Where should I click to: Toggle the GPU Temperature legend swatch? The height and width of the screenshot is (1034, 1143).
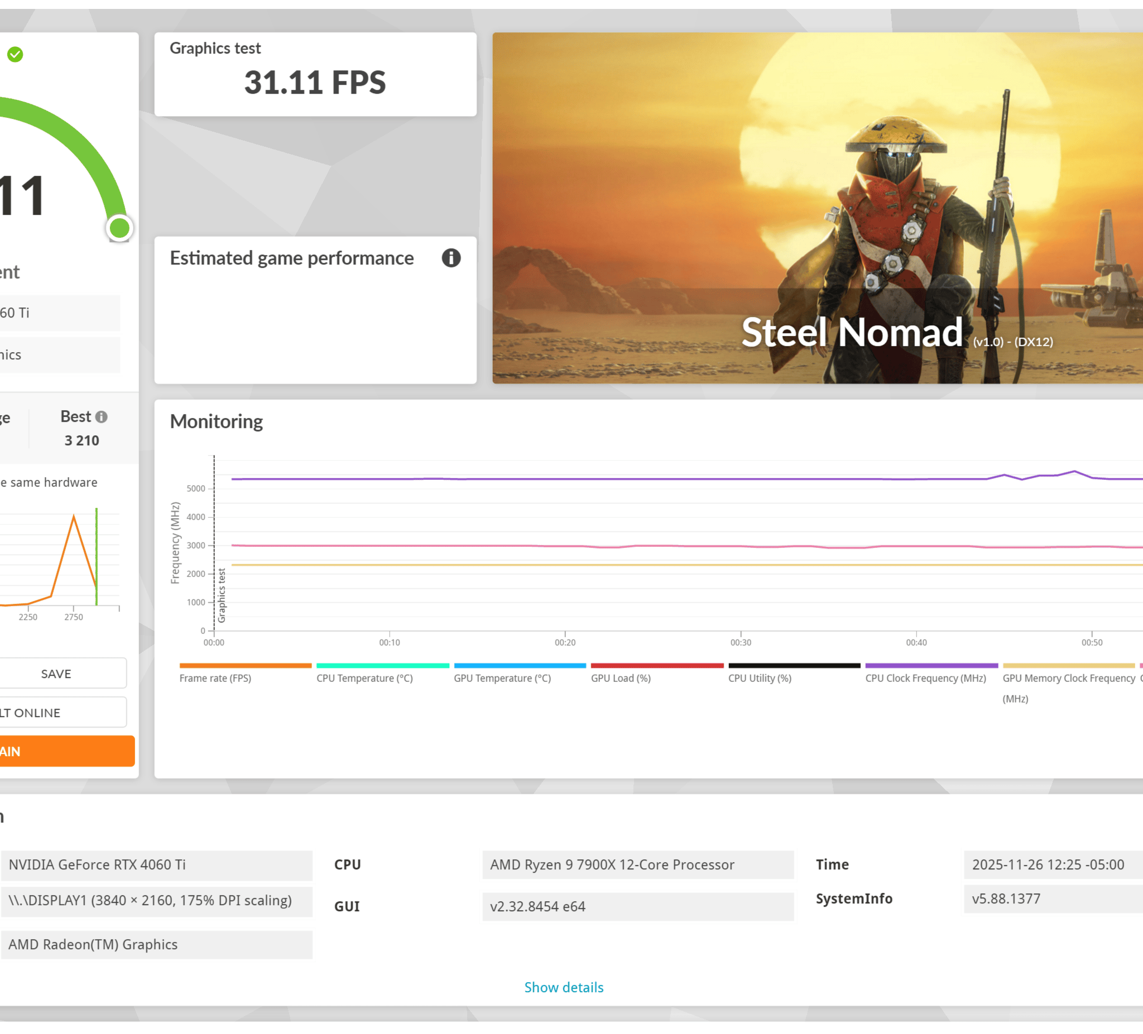coord(520,666)
